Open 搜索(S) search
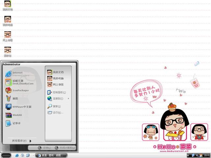This screenshot has width=211, height=158. (54, 106)
